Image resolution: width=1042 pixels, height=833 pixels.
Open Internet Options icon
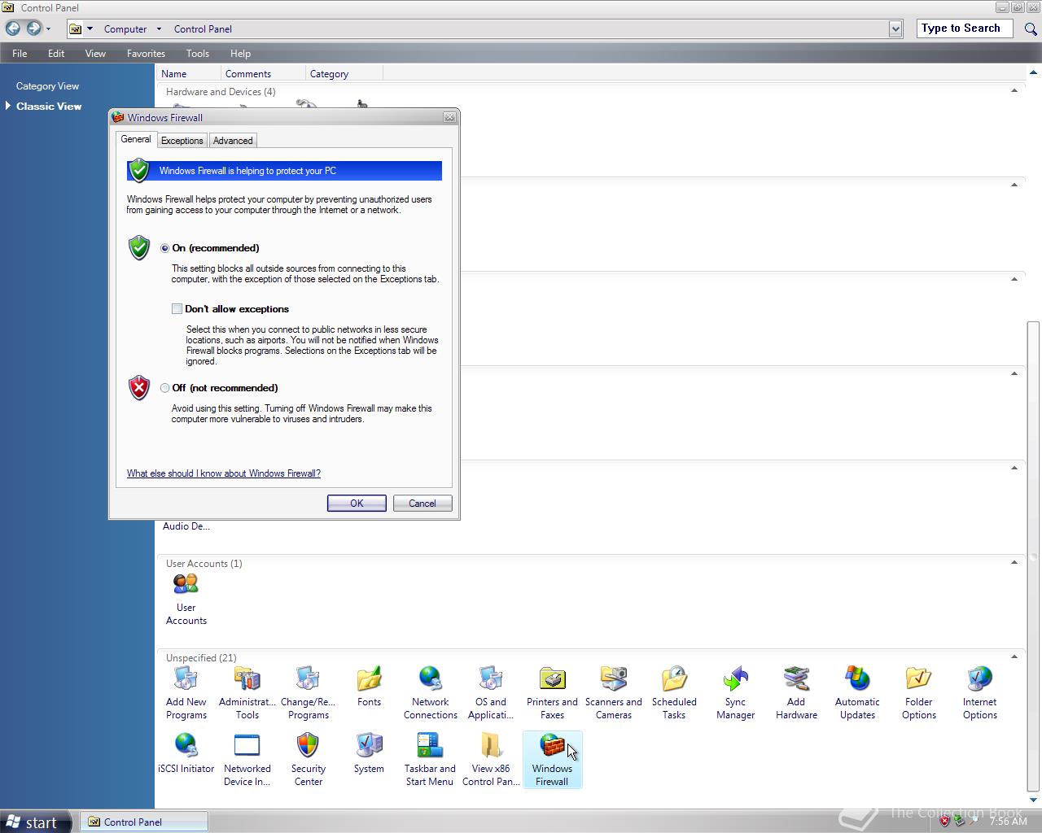[x=979, y=693]
